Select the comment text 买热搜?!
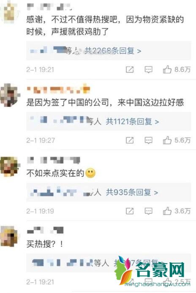The width and height of the screenshot is (196, 293). 45,244
